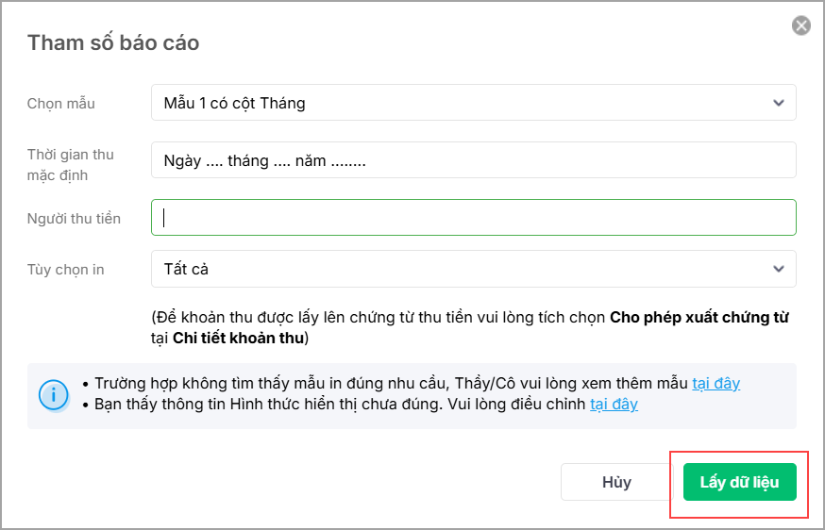Image resolution: width=825 pixels, height=530 pixels.
Task: Click the green Lấy dữ liệu button
Action: (739, 482)
